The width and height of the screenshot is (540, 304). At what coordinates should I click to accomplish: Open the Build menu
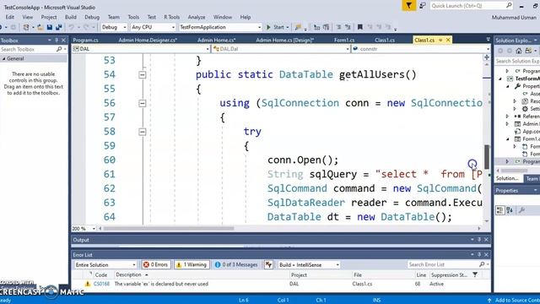(71, 17)
